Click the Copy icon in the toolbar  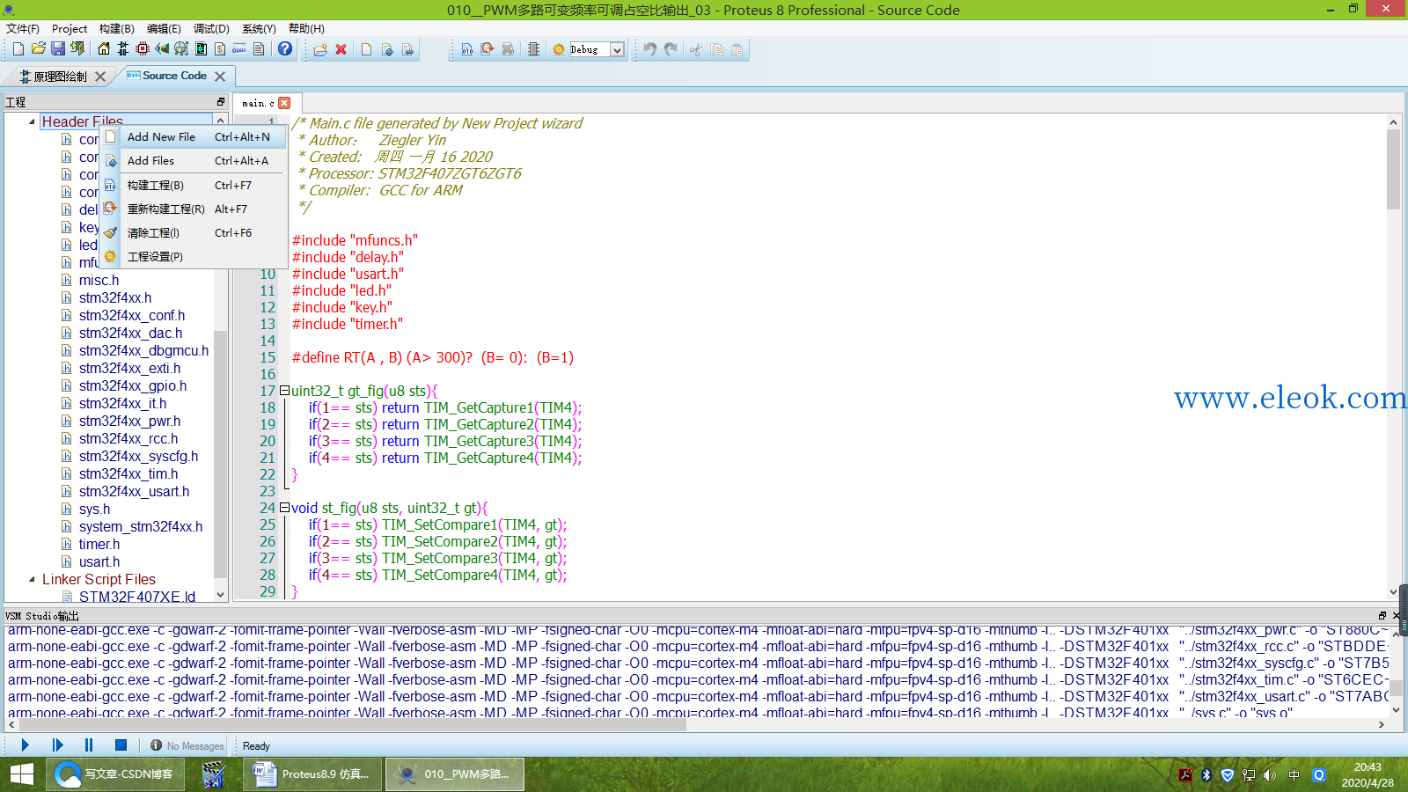pos(716,49)
